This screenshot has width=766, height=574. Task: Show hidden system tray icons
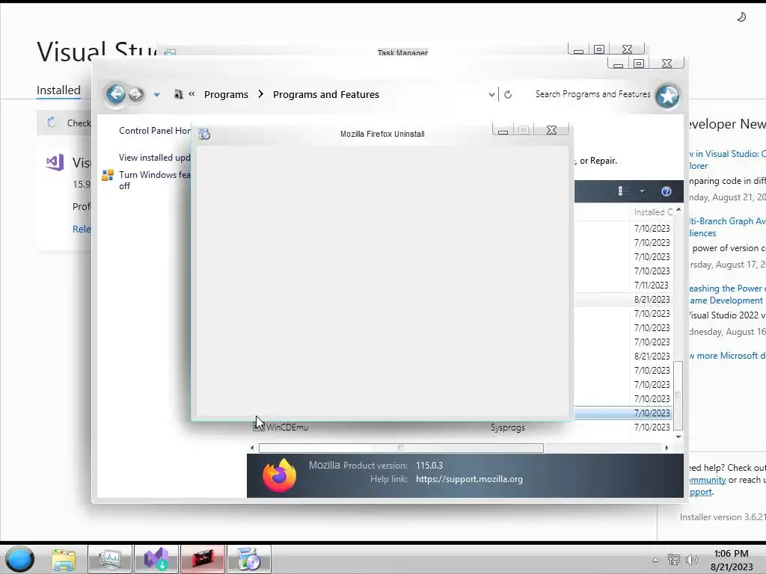pos(655,560)
